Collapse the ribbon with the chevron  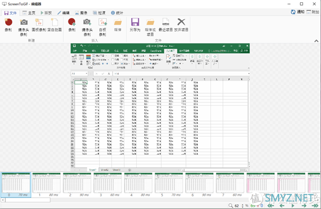(316, 41)
